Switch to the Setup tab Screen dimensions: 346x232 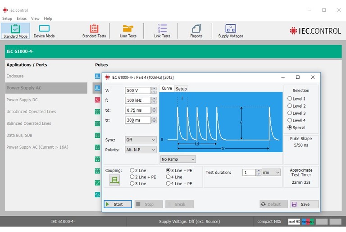click(x=181, y=89)
